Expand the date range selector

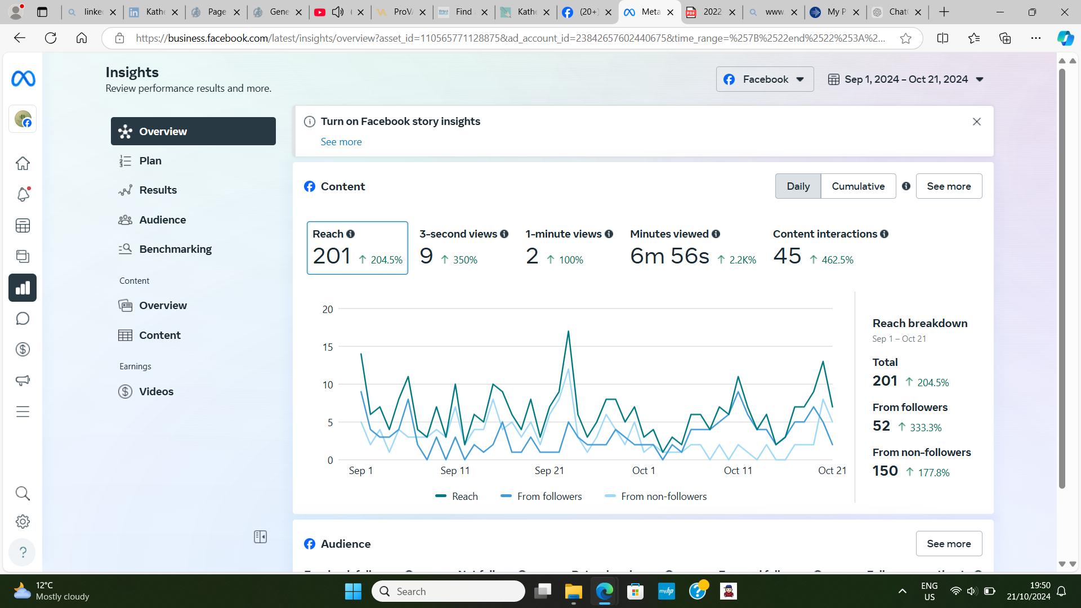click(x=906, y=79)
